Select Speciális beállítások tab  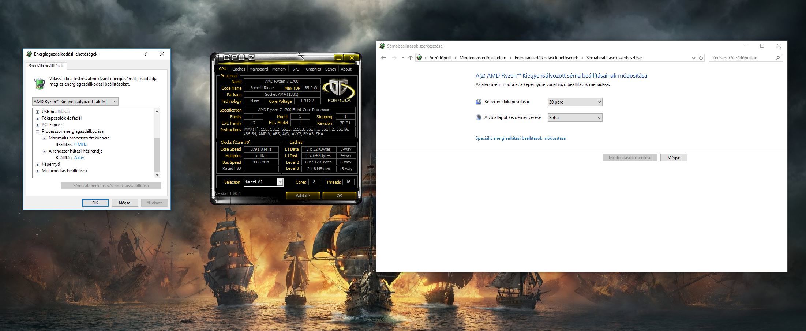tap(46, 66)
